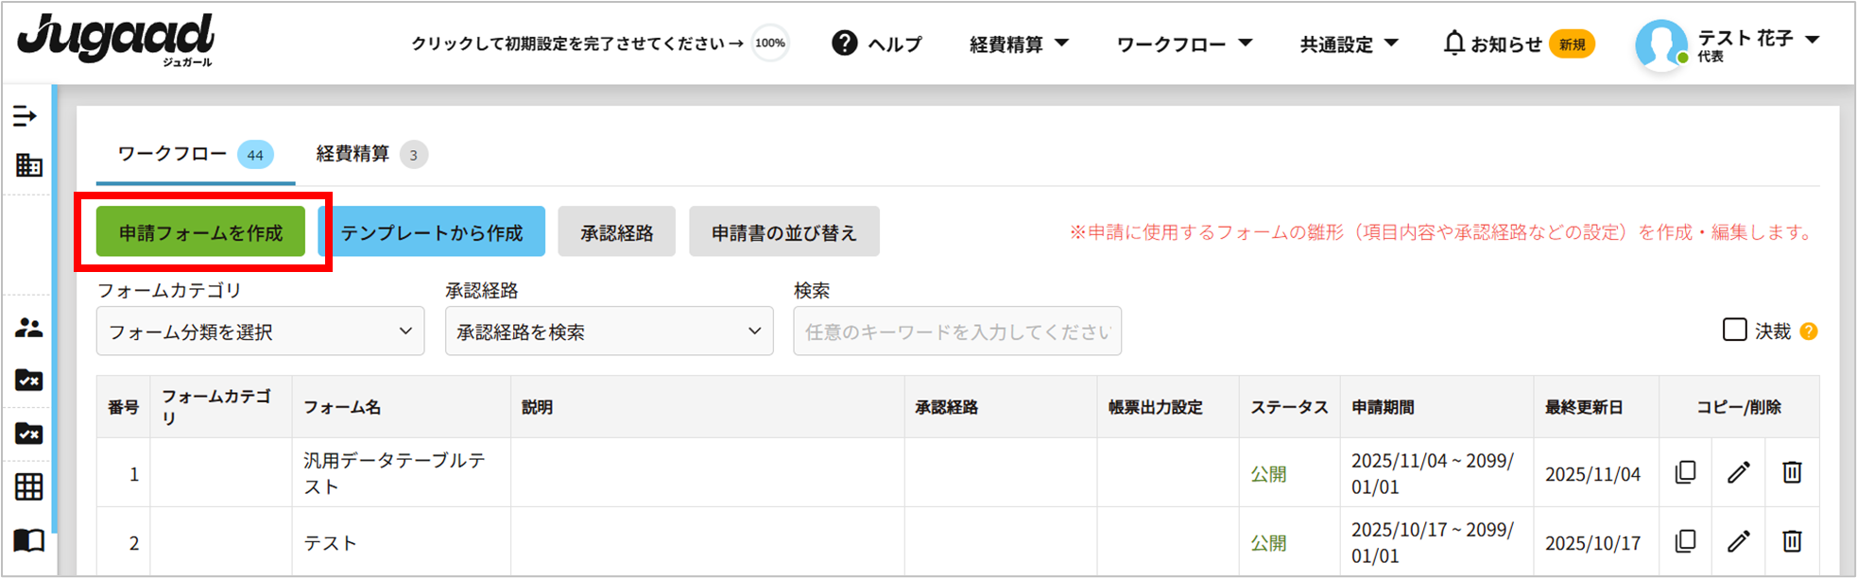Expand the sidebar with the arrow menu icon

tap(26, 116)
